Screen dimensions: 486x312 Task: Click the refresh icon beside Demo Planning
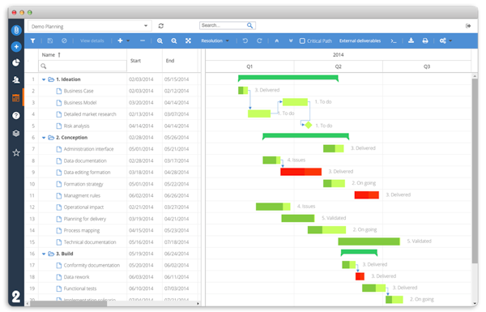pos(161,26)
